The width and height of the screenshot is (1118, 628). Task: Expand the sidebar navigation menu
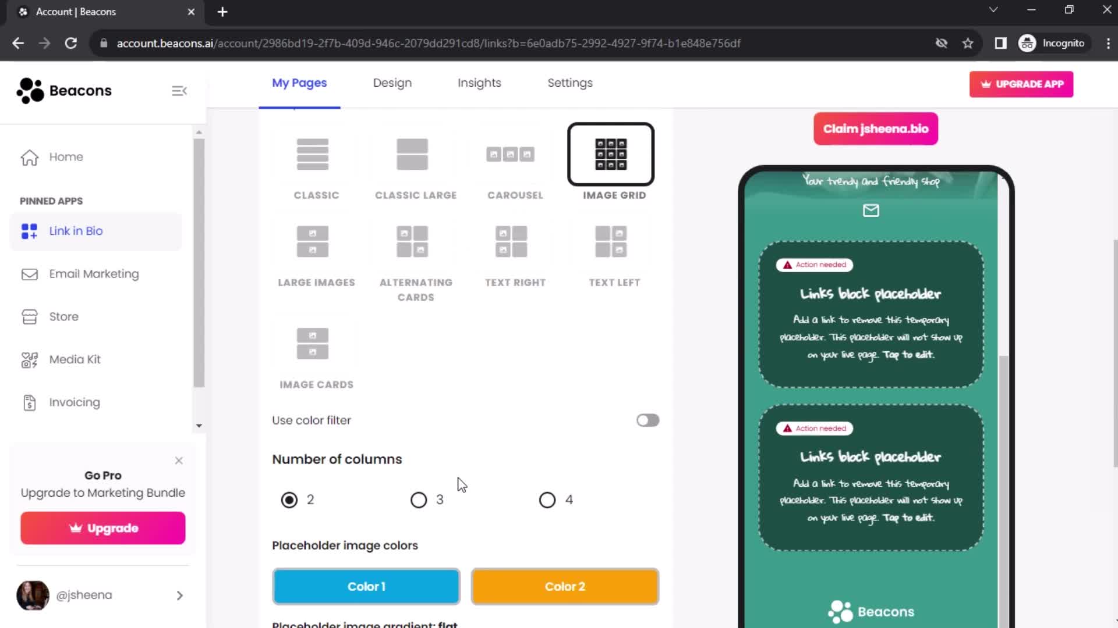[x=179, y=90]
